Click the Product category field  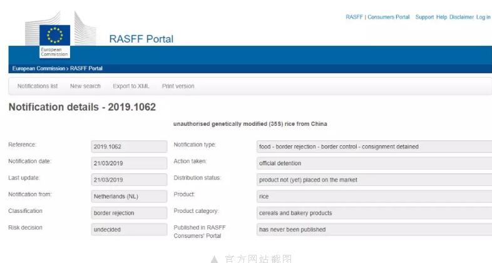pos(374,213)
